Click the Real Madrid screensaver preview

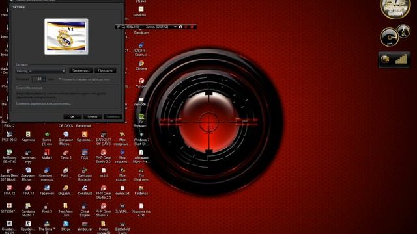pos(66,36)
